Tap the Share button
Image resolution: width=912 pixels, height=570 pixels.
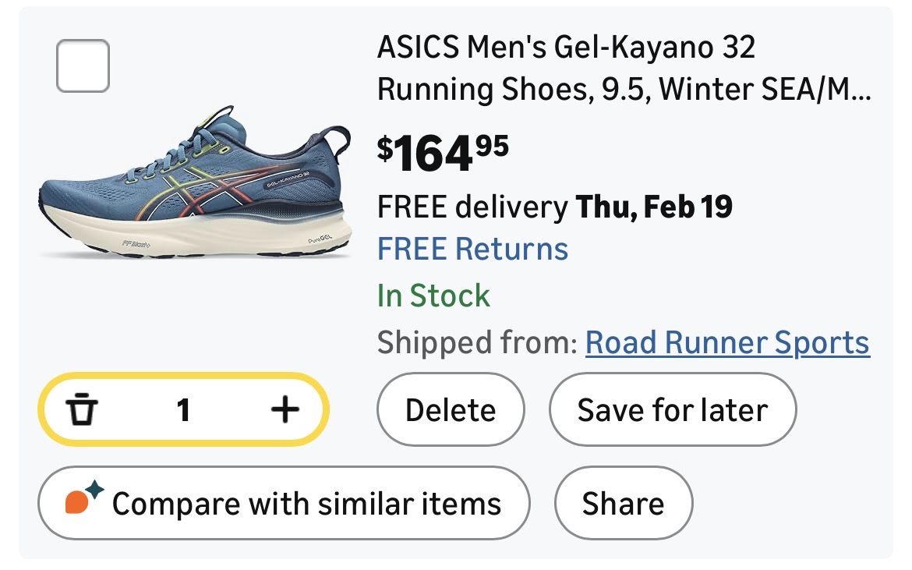(623, 504)
